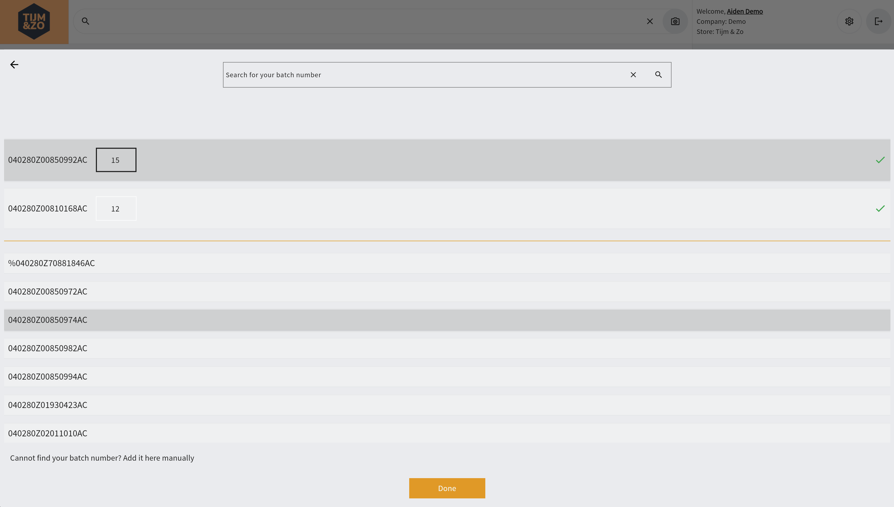Click the batch search magnifier icon
Viewport: 894px width, 507px height.
tap(658, 74)
